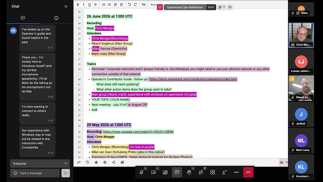Invite people to the meeting
323x182 pixels.
tap(225, 172)
